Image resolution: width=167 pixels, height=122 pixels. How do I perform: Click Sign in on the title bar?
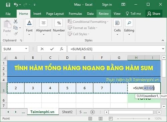coord(107,5)
